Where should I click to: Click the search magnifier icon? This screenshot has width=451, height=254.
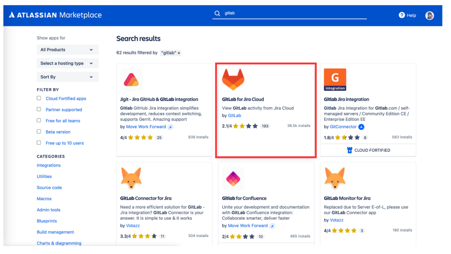[x=218, y=13]
